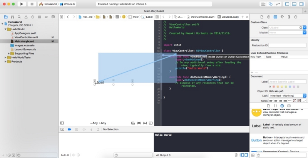Viewport: 308px width, 158px height.
Task: Select Images.xcassets in navigator
Action: click(24, 45)
